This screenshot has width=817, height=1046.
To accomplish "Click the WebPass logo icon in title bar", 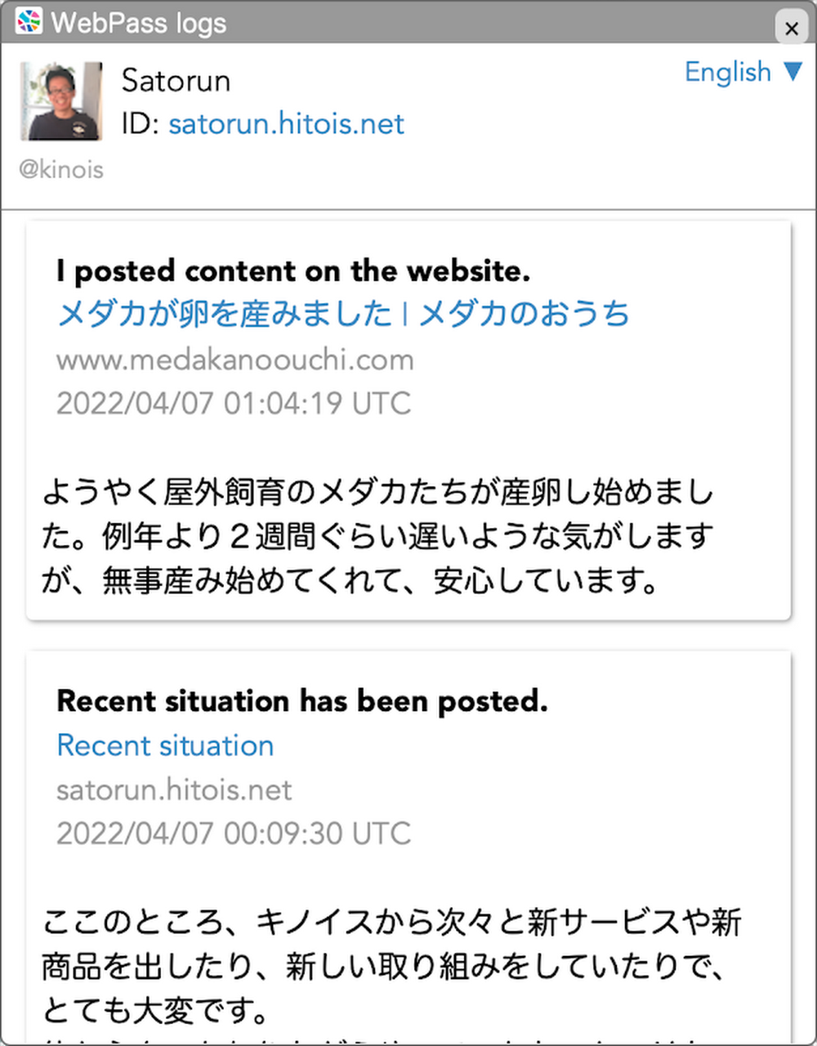I will point(29,21).
